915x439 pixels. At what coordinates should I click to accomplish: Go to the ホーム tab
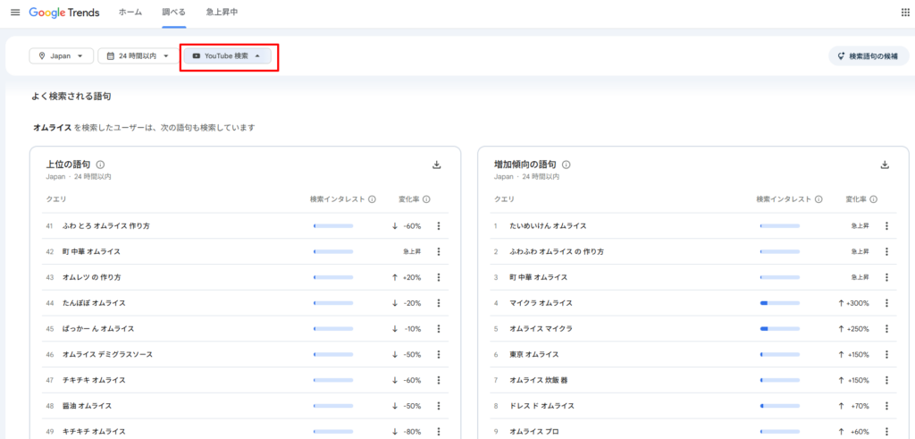click(x=130, y=13)
